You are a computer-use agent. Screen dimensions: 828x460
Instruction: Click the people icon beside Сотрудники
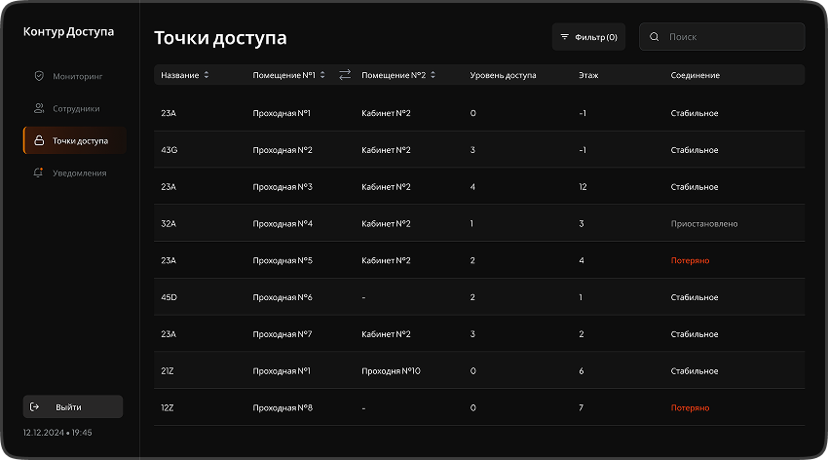39,108
